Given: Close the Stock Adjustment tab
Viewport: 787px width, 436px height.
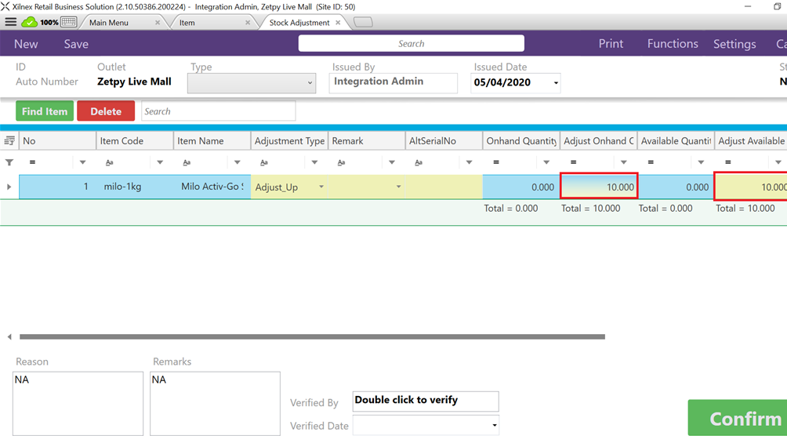Looking at the screenshot, I should 338,23.
